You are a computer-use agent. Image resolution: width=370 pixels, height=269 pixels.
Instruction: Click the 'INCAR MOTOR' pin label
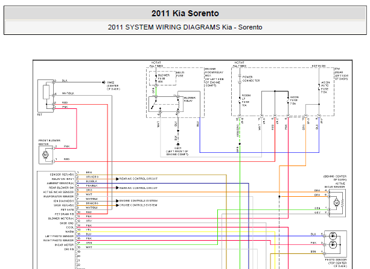coord(65,245)
